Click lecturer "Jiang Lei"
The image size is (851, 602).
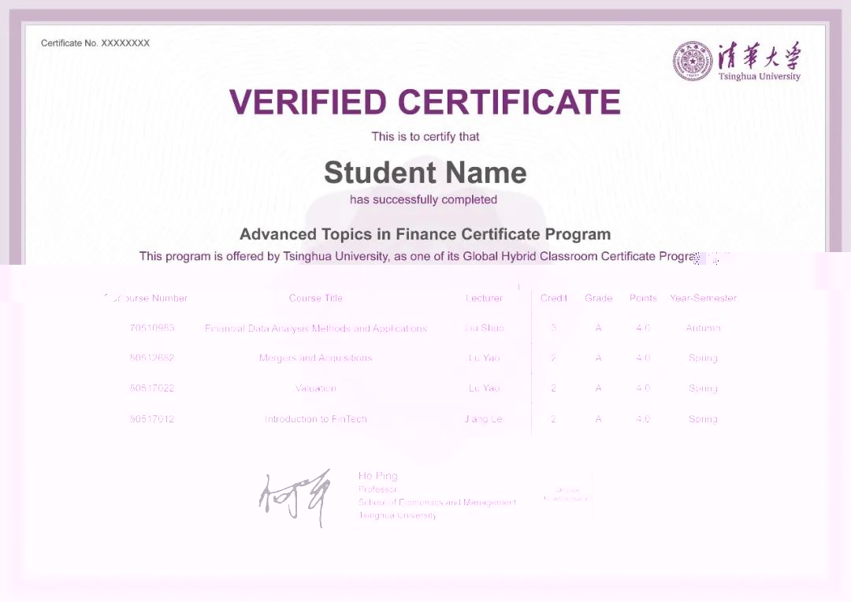(x=484, y=419)
